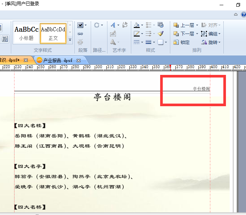This screenshot has width=246, height=215.
Task: Open the image text wrap dropdown arrow
Action: click(x=86, y=25)
